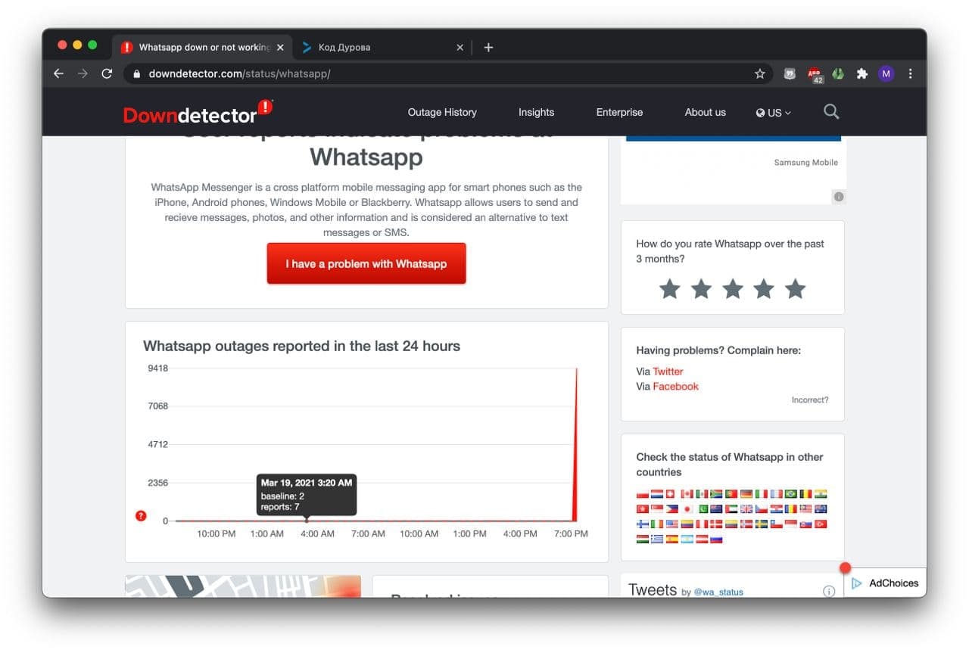The width and height of the screenshot is (969, 653).
Task: Select the Argentina flag
Action: [x=687, y=539]
